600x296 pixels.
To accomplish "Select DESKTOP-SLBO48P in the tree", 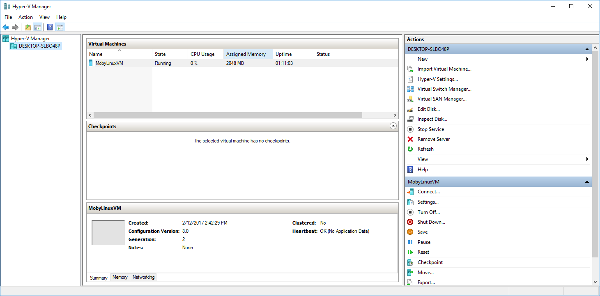I will tap(40, 46).
